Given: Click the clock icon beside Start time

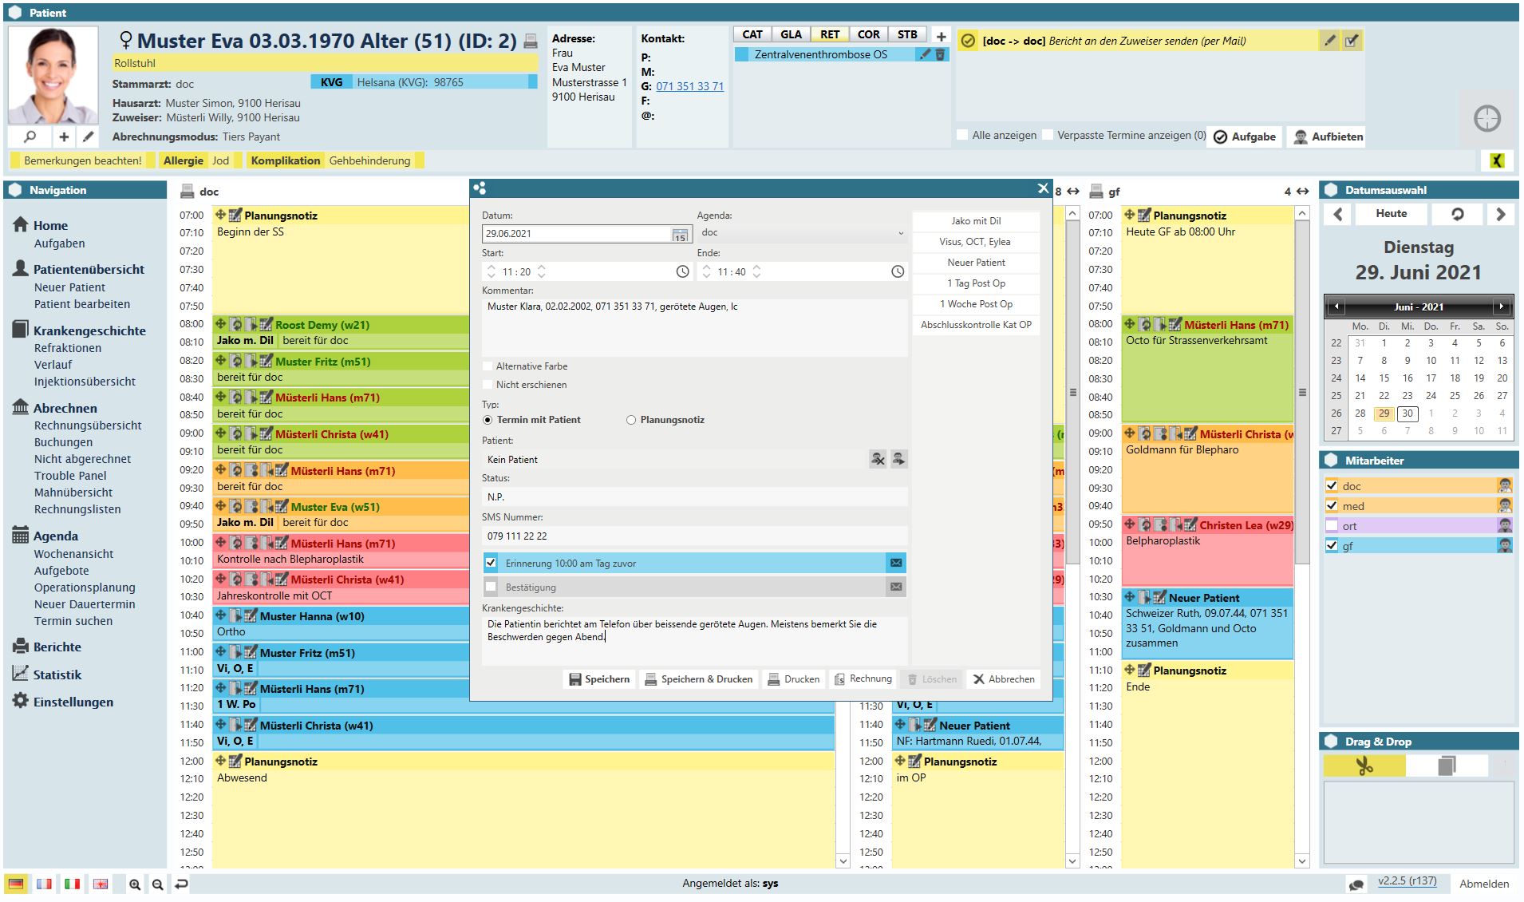Looking at the screenshot, I should click(682, 272).
